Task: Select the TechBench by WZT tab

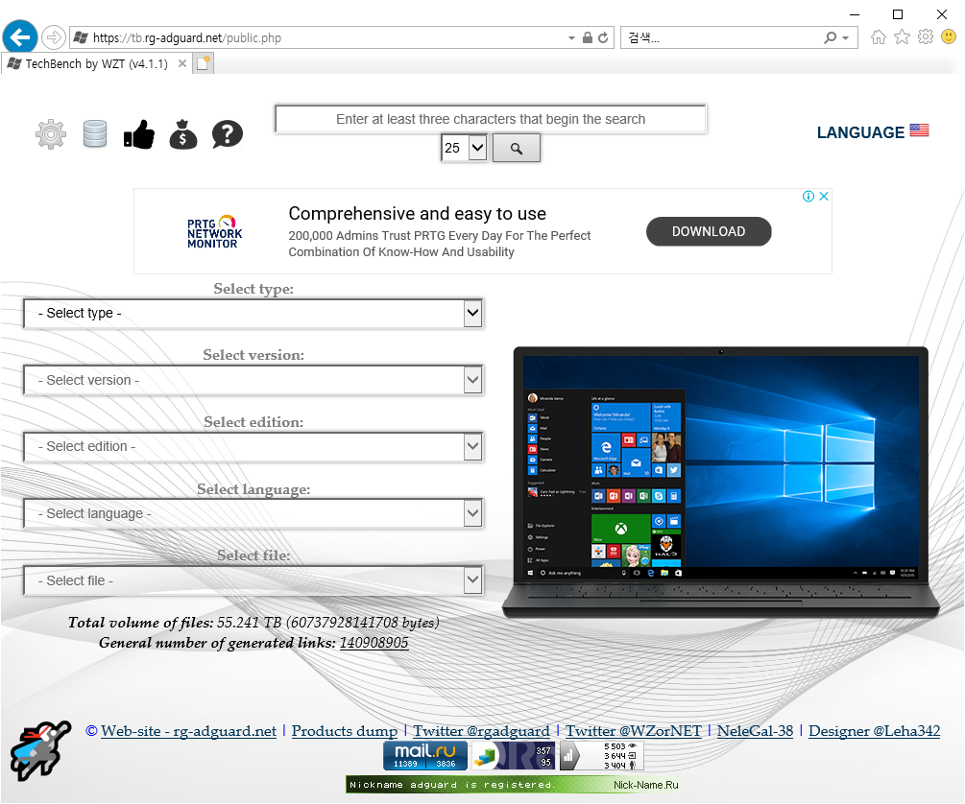Action: click(x=95, y=63)
